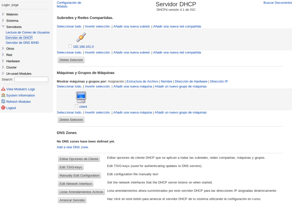Open the Servidor de DNS BIND module
This screenshot has height=206, width=292.
[x=22, y=43]
